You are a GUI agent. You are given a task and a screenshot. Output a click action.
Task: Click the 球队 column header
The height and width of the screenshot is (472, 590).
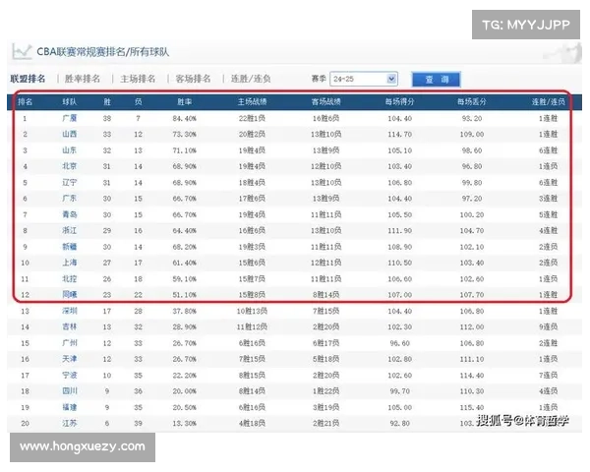[70, 101]
